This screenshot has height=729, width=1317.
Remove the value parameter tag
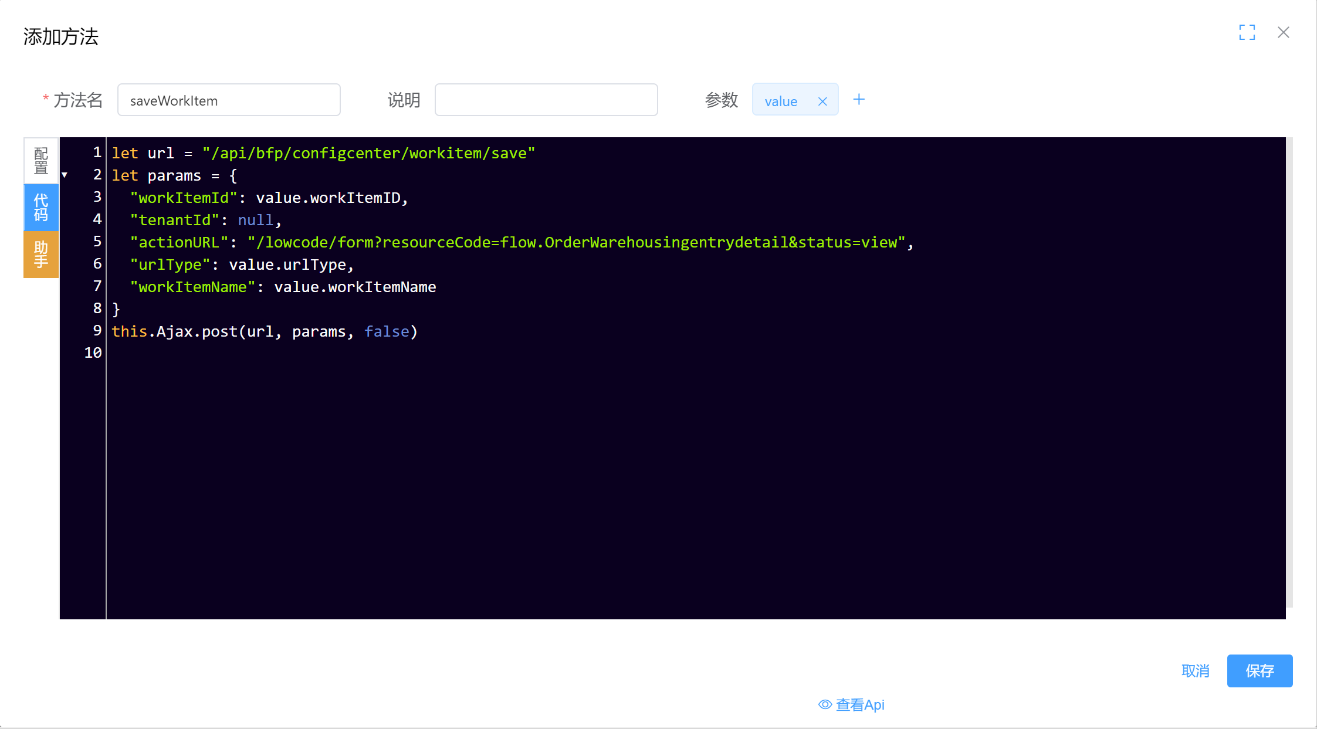822,101
